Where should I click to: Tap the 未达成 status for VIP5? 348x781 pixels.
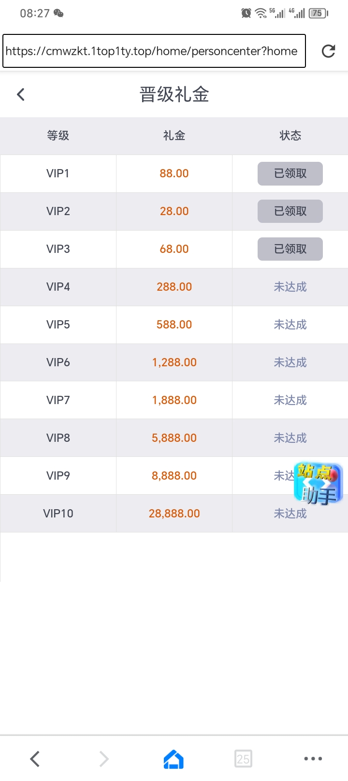coord(290,325)
